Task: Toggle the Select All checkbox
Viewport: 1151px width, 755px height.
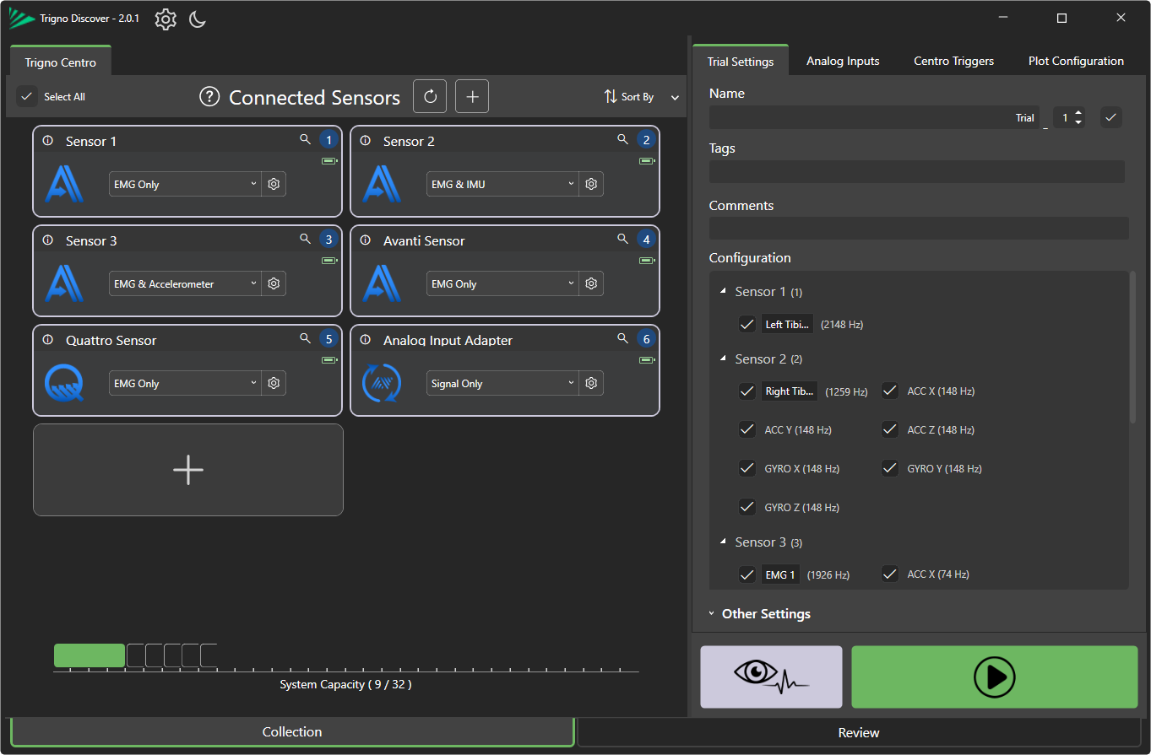Action: [27, 97]
